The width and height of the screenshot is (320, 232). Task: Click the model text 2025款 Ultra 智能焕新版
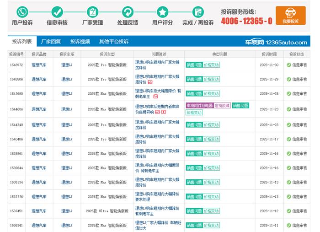[x=107, y=211]
